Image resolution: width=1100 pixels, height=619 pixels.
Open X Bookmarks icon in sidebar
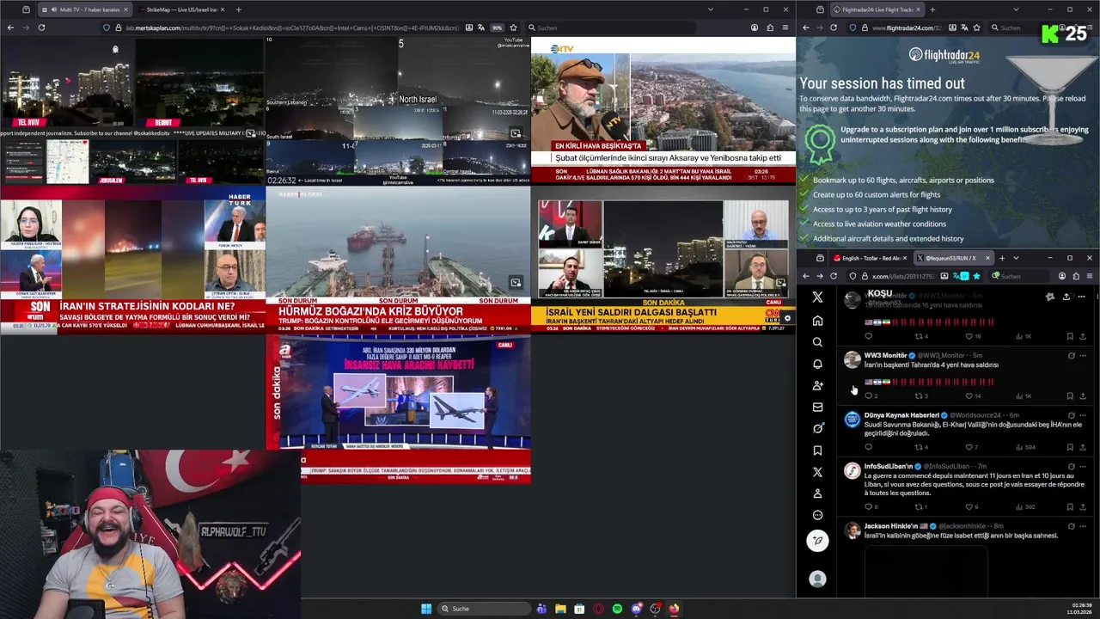817,450
